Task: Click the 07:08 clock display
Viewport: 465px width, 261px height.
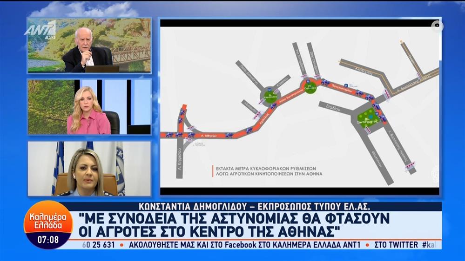Action: coord(48,240)
